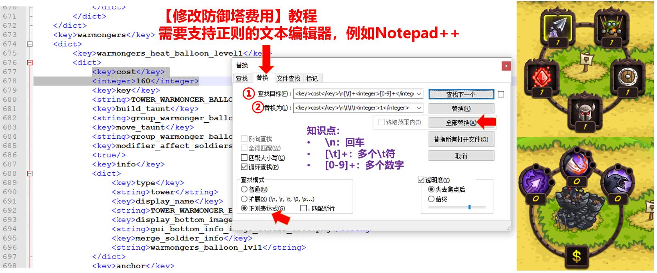This screenshot has height=273, width=657.
Task: Open the 替换为 history dropdown arrow
Action: click(419, 108)
